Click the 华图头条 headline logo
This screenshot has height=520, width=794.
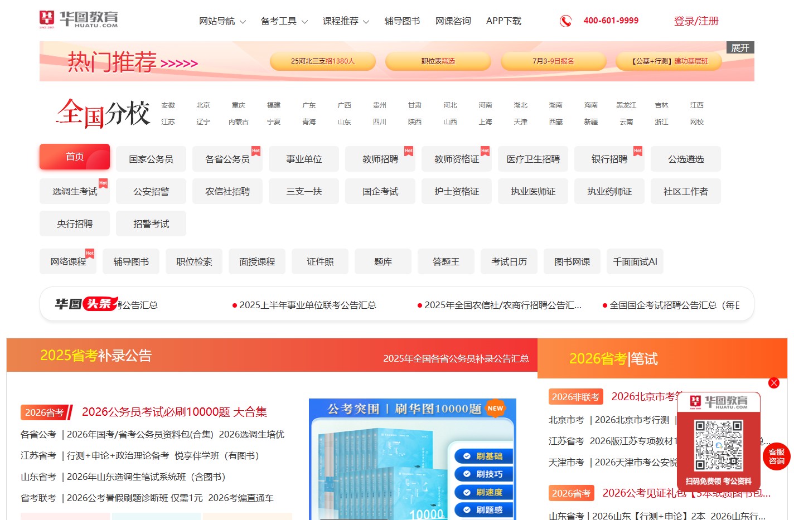[x=86, y=304]
